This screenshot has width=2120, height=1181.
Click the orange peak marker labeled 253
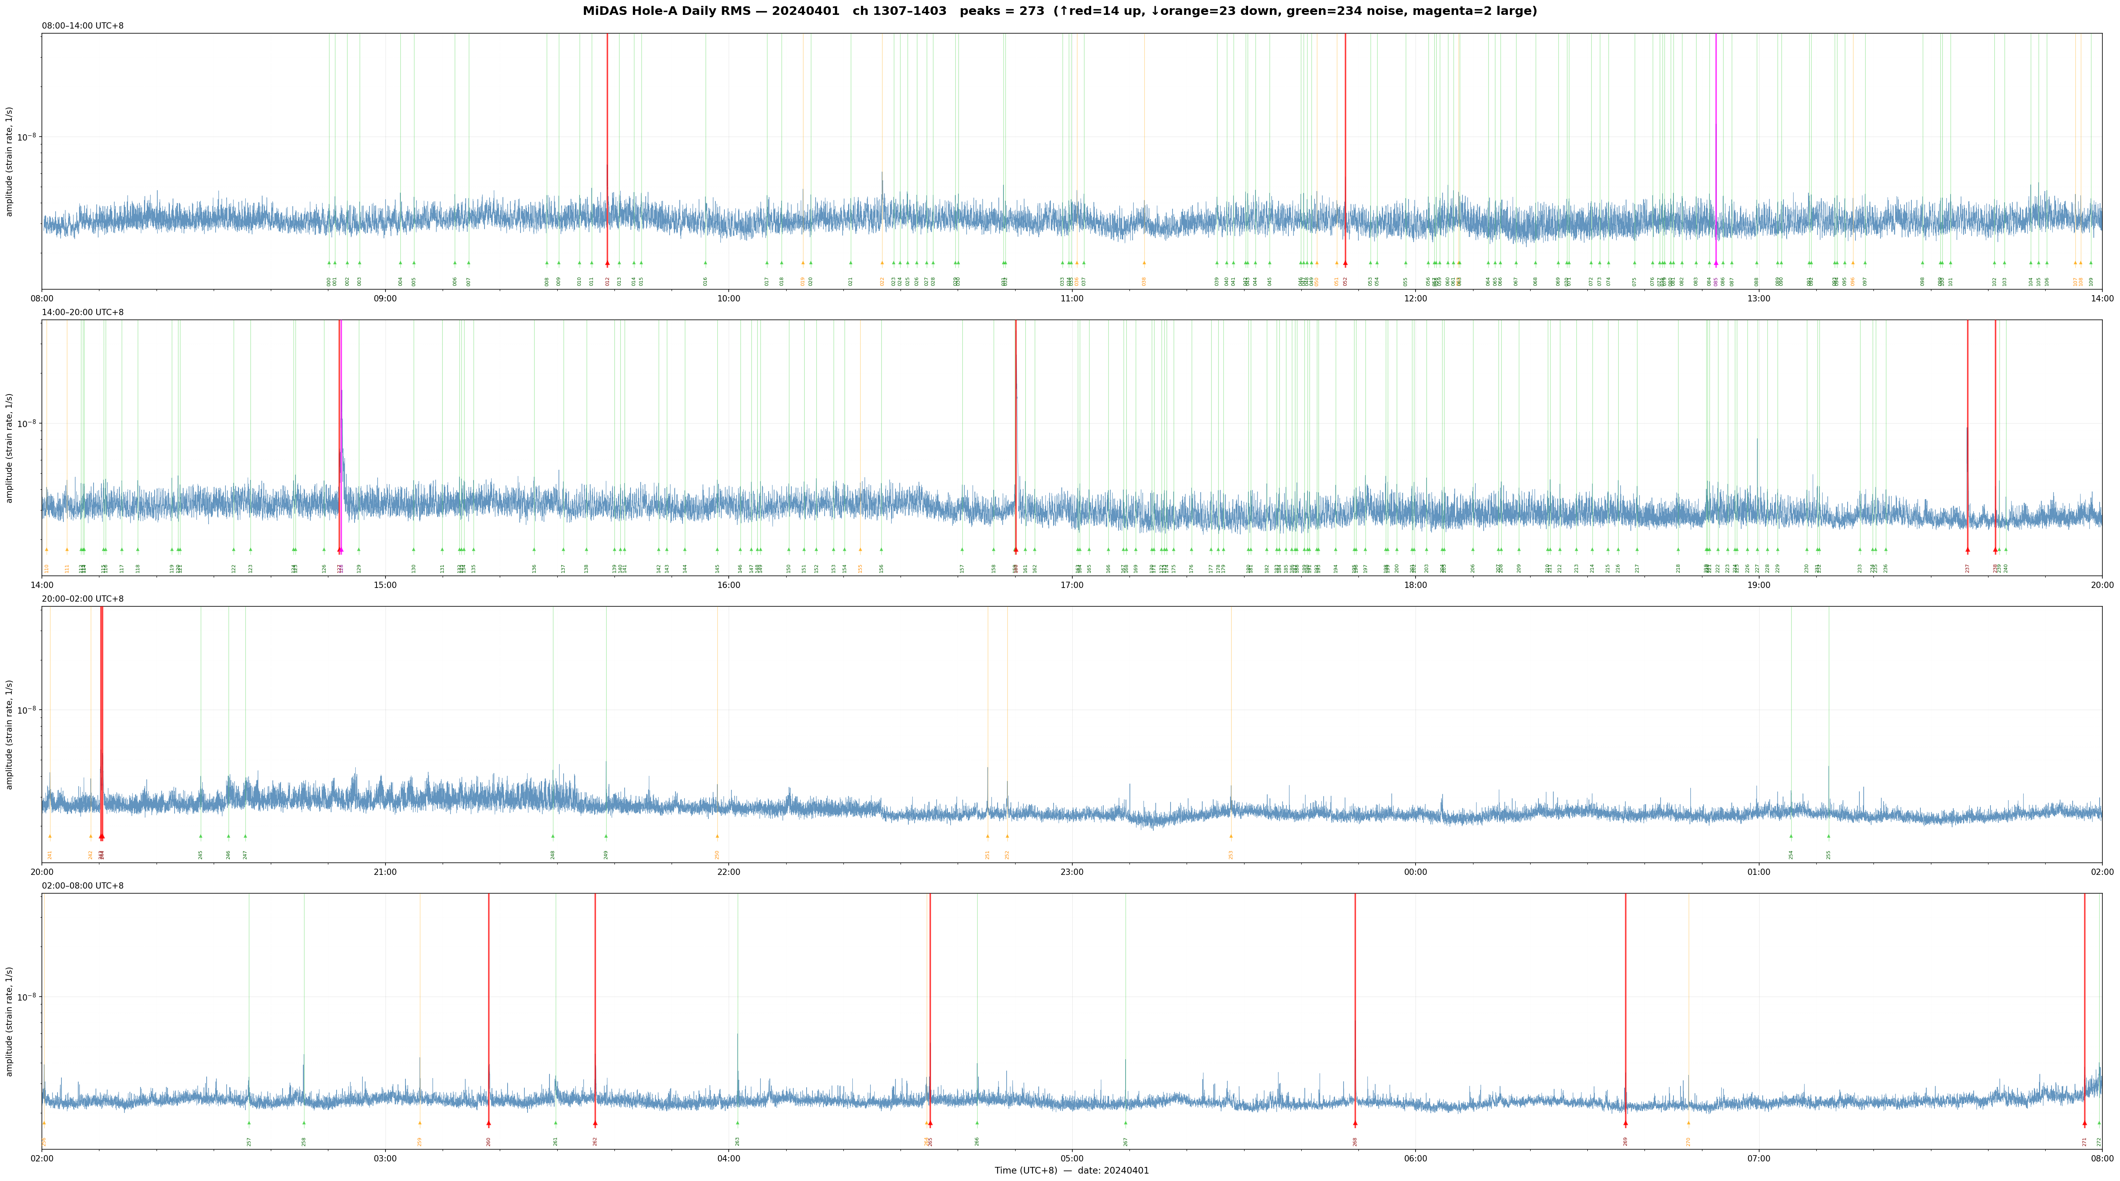tap(1231, 836)
